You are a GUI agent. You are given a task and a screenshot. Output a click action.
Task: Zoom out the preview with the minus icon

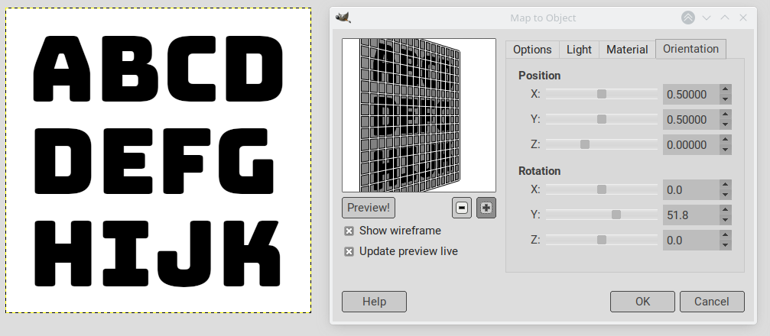pyautogui.click(x=462, y=208)
